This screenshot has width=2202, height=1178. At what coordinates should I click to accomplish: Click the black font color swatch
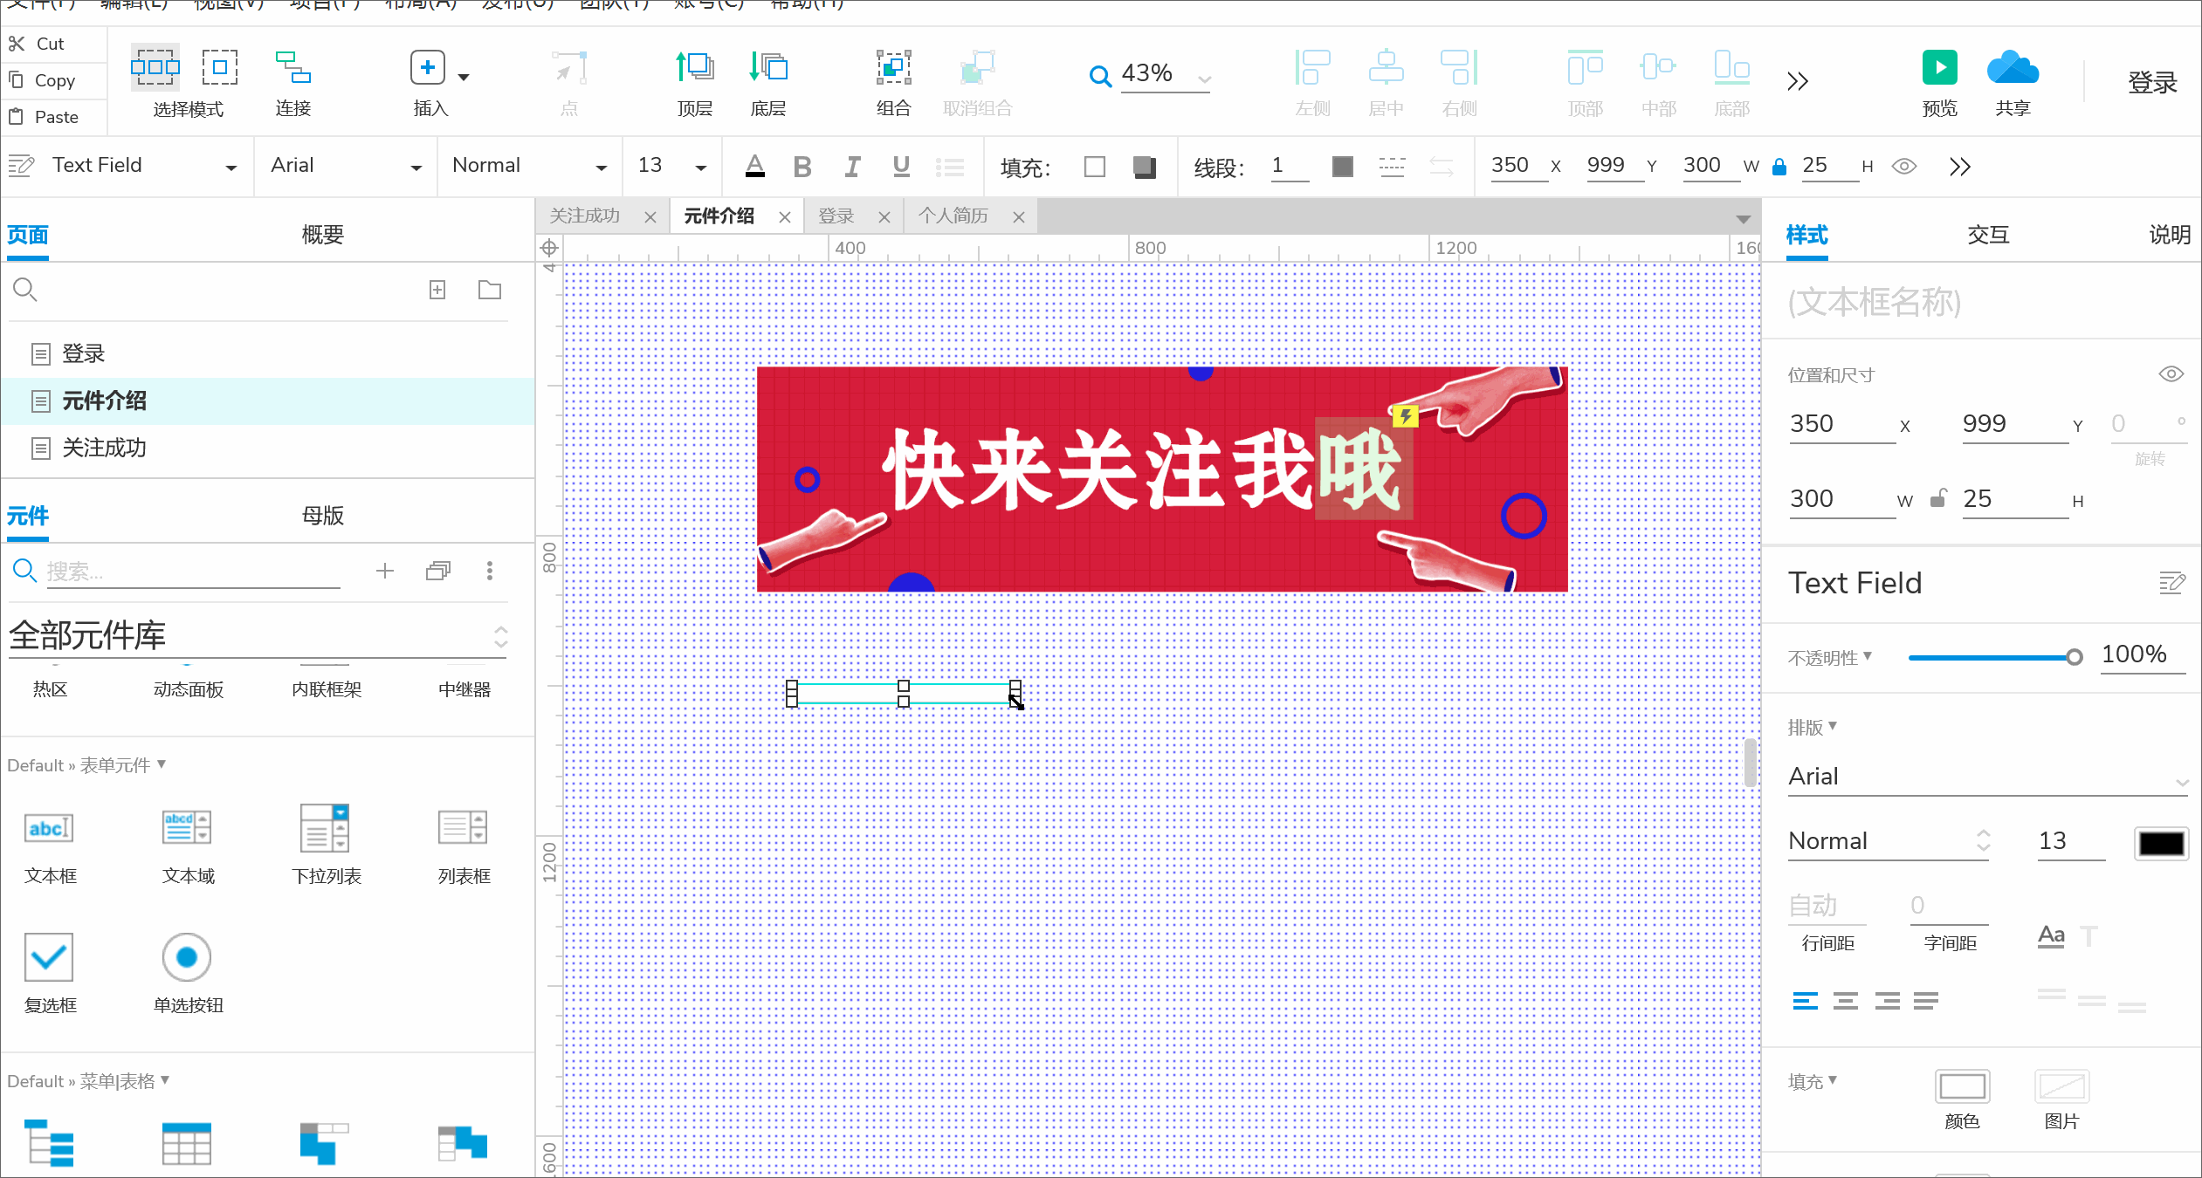point(2160,843)
